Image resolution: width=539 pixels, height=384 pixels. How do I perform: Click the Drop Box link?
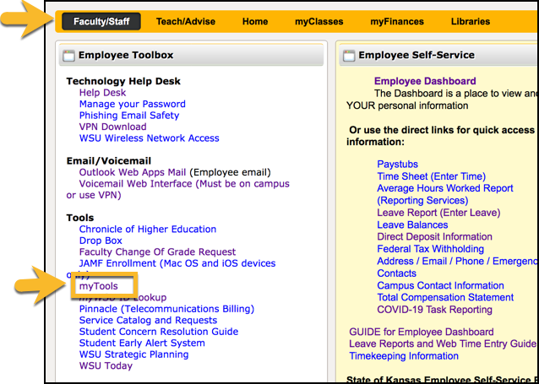point(101,241)
